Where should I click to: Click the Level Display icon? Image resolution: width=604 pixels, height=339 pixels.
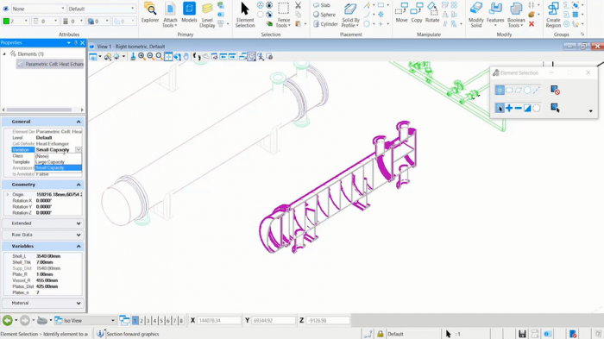point(207,15)
